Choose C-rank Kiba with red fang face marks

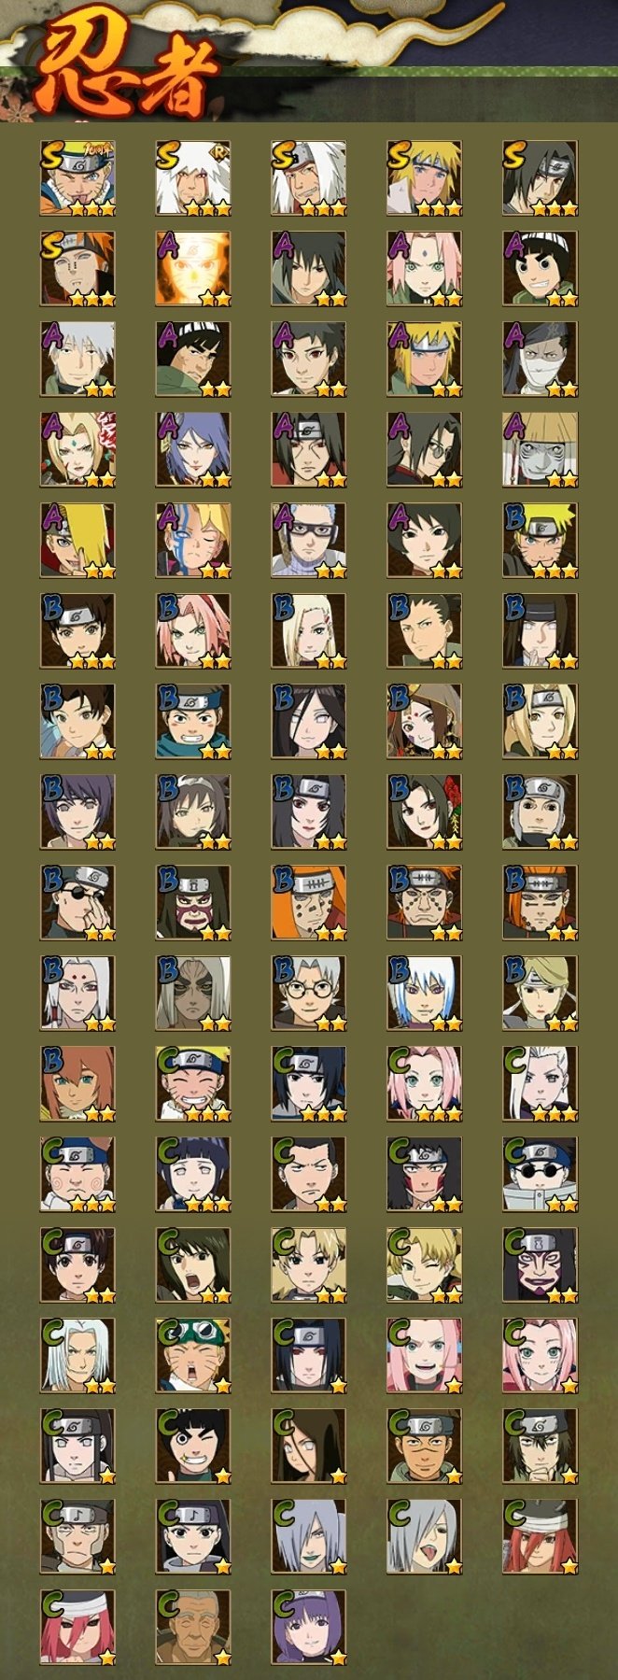click(425, 1175)
